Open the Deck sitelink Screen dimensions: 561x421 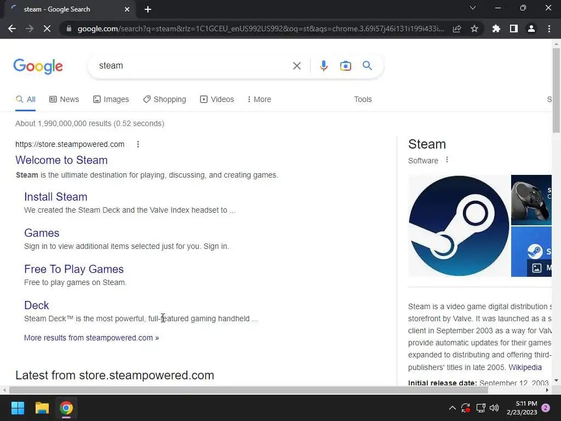click(x=37, y=305)
